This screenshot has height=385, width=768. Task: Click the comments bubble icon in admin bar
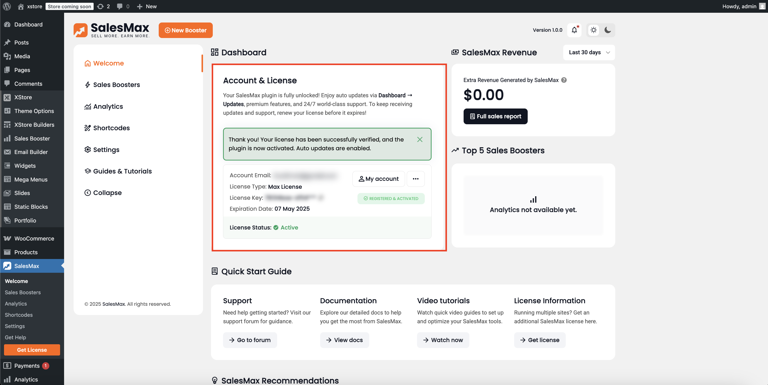(x=120, y=6)
